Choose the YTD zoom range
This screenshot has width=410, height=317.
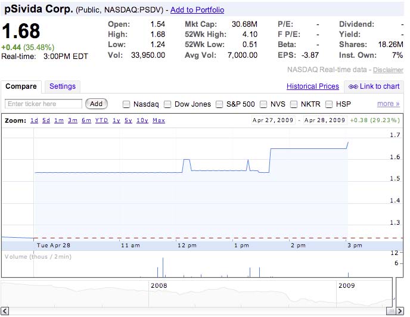click(x=101, y=120)
